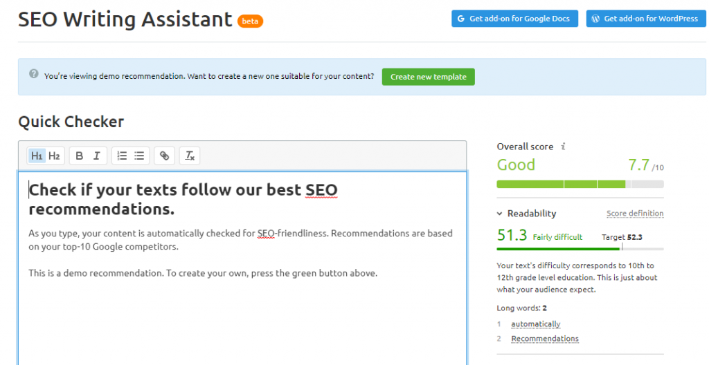Click the 'Target 52.3' label

(622, 237)
